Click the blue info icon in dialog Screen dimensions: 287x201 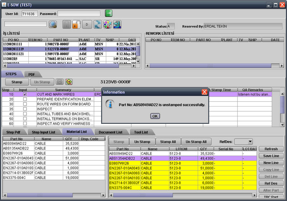(110, 104)
